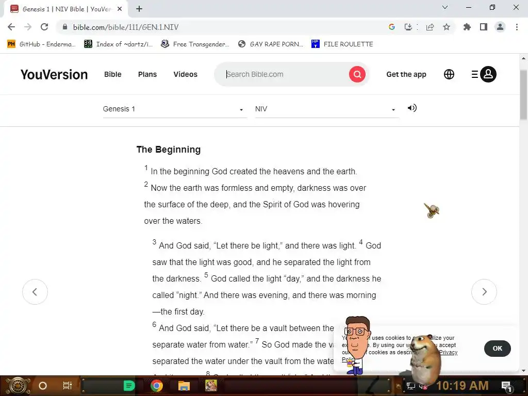Viewport: 528px width, 396px height.
Task: Go back to the previous page
Action: (11, 27)
